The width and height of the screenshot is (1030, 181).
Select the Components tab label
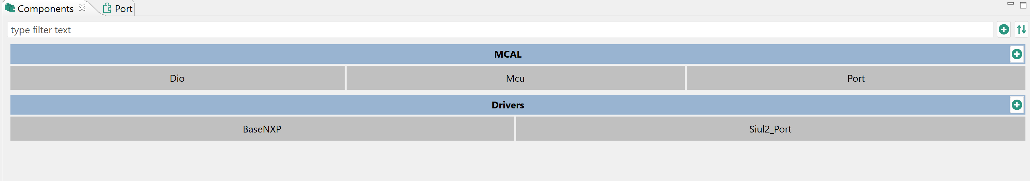(46, 9)
